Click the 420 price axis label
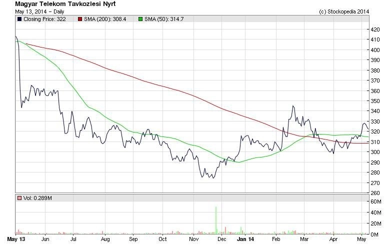Screen dimensions: 389x252 (x=375, y=29)
